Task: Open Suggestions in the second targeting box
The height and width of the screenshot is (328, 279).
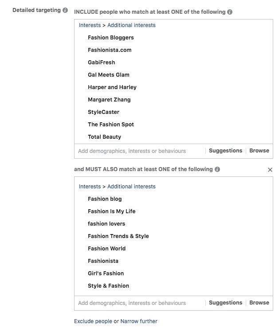Action: (225, 303)
